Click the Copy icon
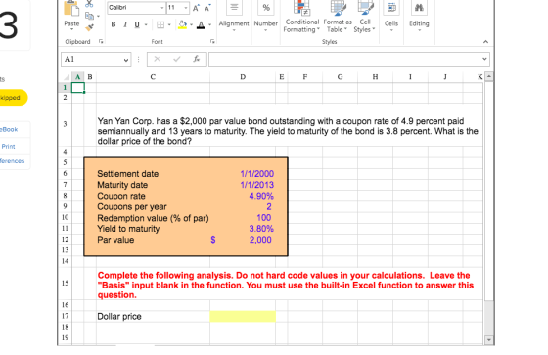Viewport: 548px width, 355px height. coord(89,16)
